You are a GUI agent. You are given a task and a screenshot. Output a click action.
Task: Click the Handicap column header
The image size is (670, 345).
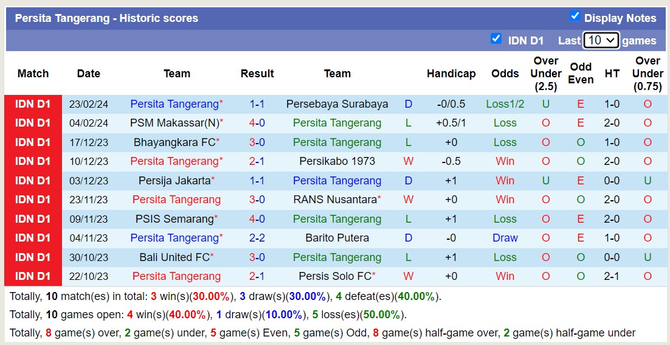coord(451,74)
